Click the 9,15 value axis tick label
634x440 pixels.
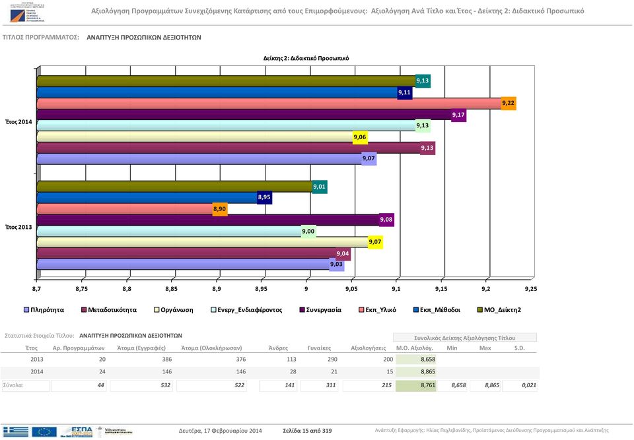coord(441,289)
